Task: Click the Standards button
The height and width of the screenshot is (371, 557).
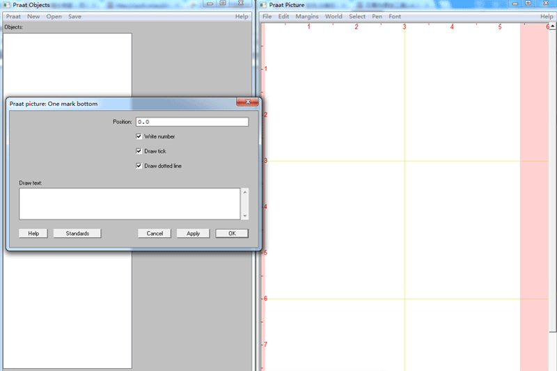Action: 77,233
